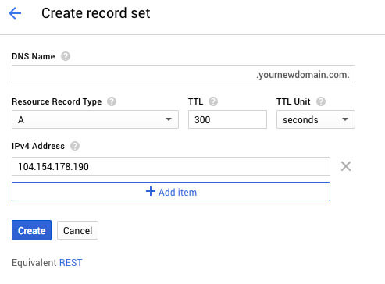Image resolution: width=385 pixels, height=284 pixels.
Task: Open the IPv4 Address help icon
Action: [75, 146]
